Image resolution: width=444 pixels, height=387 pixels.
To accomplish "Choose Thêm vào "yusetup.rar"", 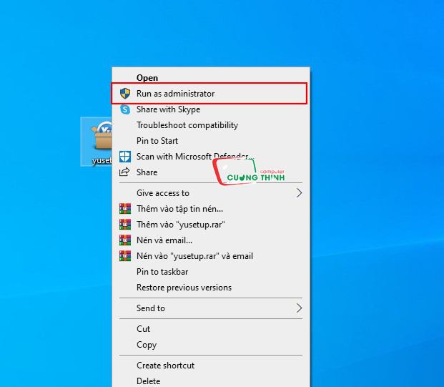I will [x=211, y=225].
